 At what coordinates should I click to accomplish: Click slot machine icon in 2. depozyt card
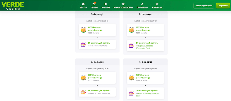tap(131, 45)
